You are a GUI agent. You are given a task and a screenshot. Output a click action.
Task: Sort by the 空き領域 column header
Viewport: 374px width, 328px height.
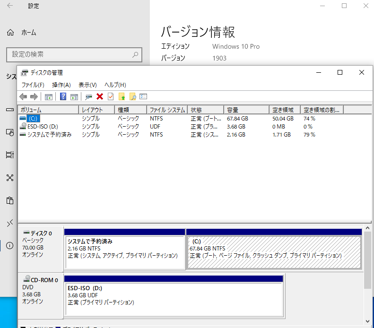click(285, 110)
